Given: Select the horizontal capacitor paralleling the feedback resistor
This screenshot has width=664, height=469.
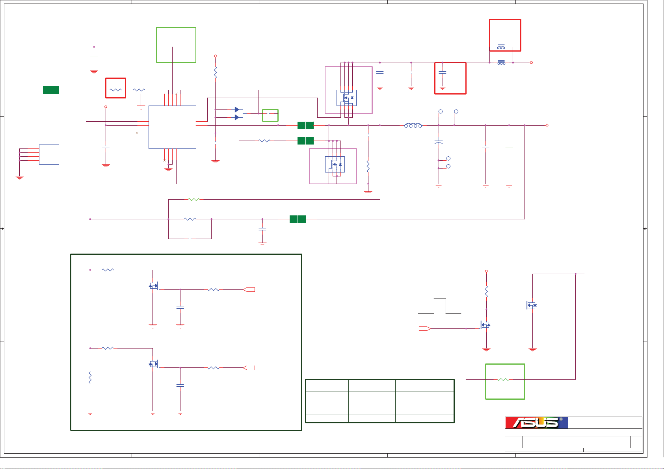Looking at the screenshot, I should coord(190,239).
